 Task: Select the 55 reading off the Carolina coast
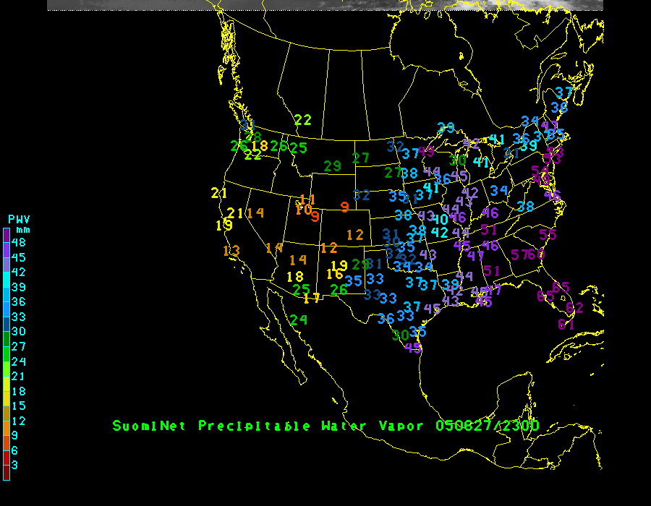click(548, 234)
